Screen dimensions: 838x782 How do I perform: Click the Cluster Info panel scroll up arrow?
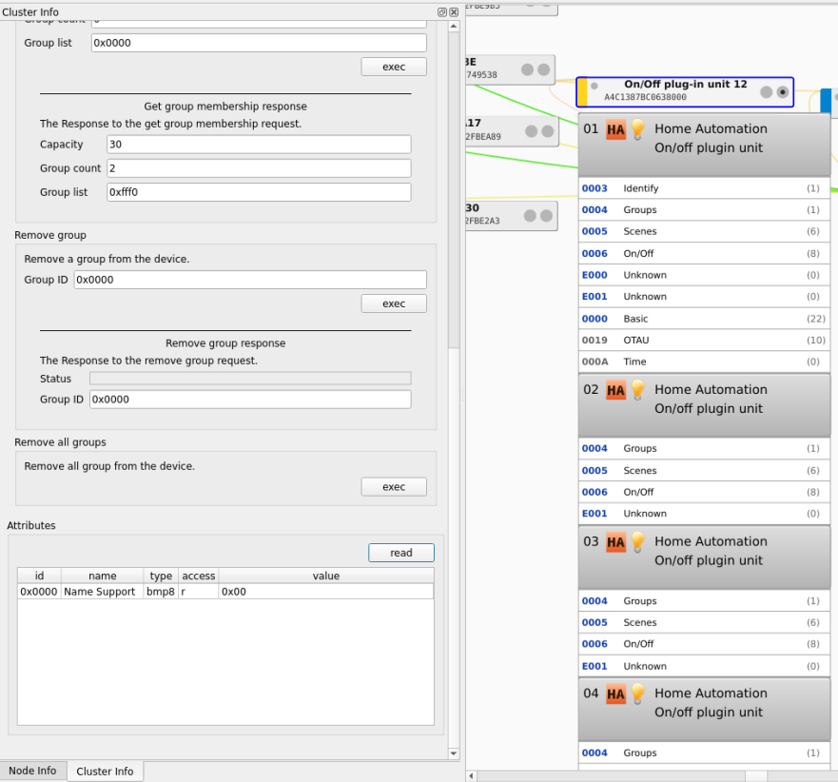tap(454, 27)
